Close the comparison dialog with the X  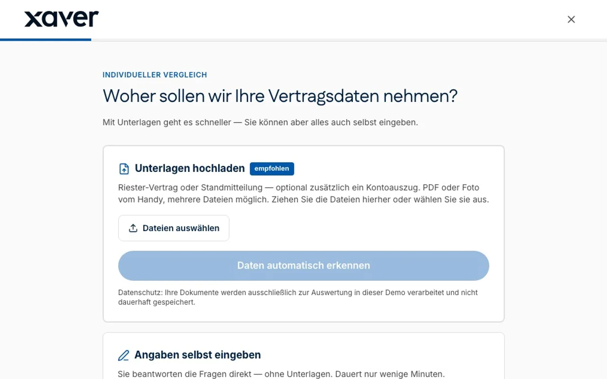point(571,19)
